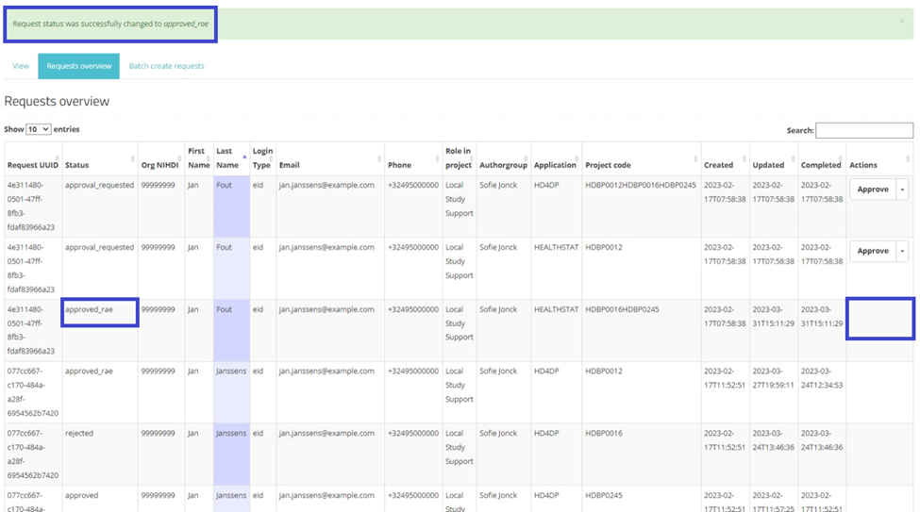Approve the first HD4DP request
Image resolution: width=920 pixels, height=512 pixels.
pos(872,189)
